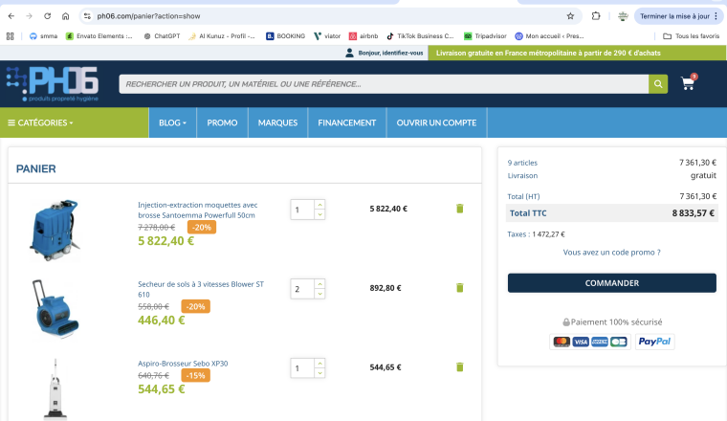Select the PROMO menu item
The height and width of the screenshot is (421, 727).
[222, 122]
